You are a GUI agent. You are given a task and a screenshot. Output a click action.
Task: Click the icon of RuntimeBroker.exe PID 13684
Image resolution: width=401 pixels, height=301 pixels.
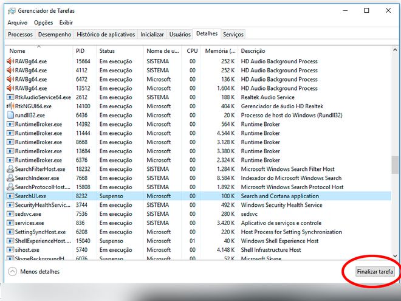point(10,151)
